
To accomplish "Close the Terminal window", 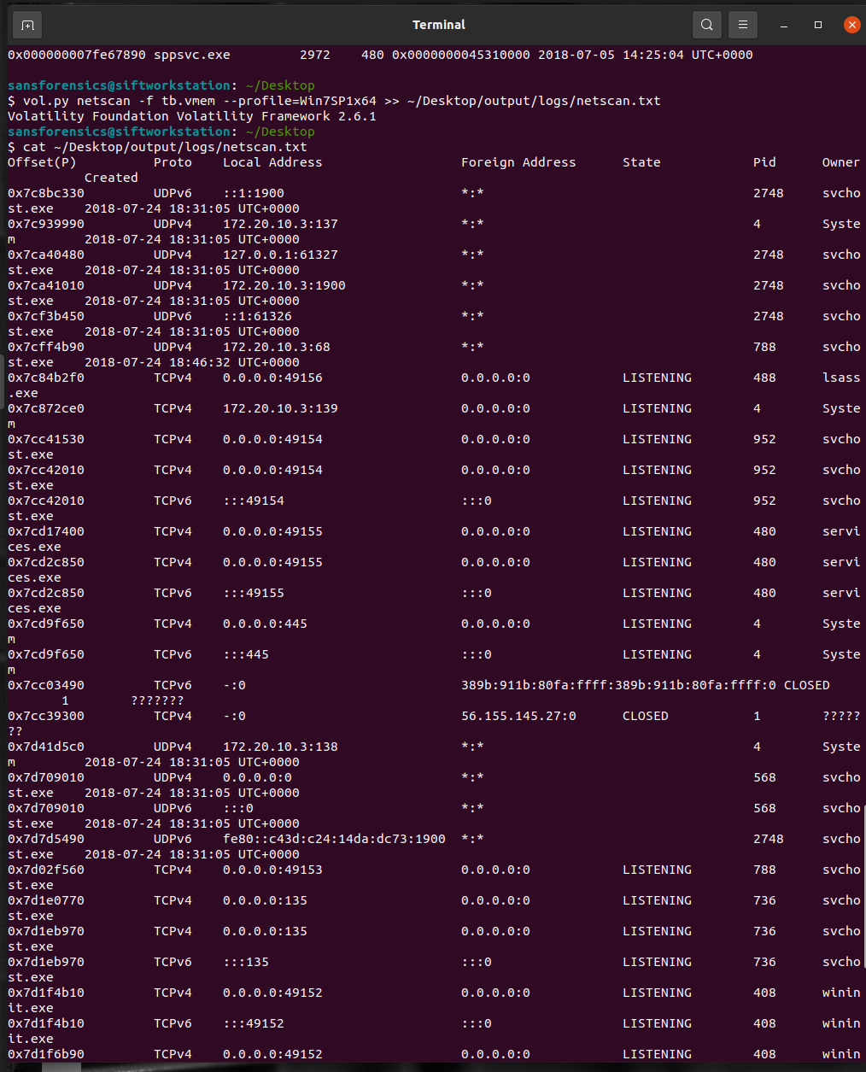I will pyautogui.click(x=851, y=25).
